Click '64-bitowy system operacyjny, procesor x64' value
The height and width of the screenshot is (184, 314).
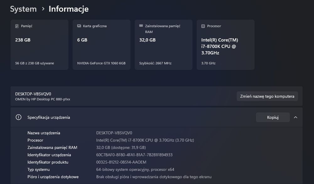[x=135, y=170]
